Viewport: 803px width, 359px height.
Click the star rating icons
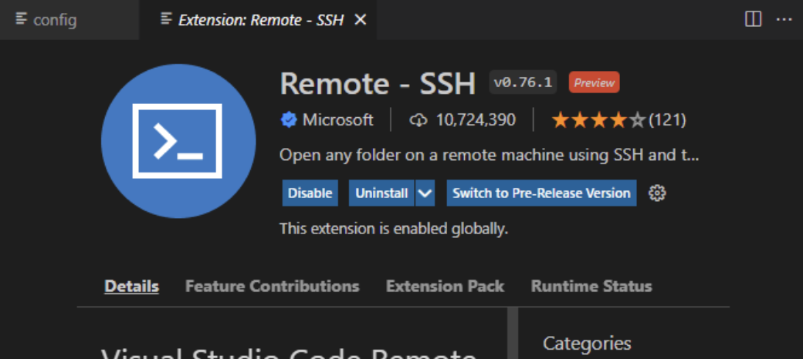(598, 120)
